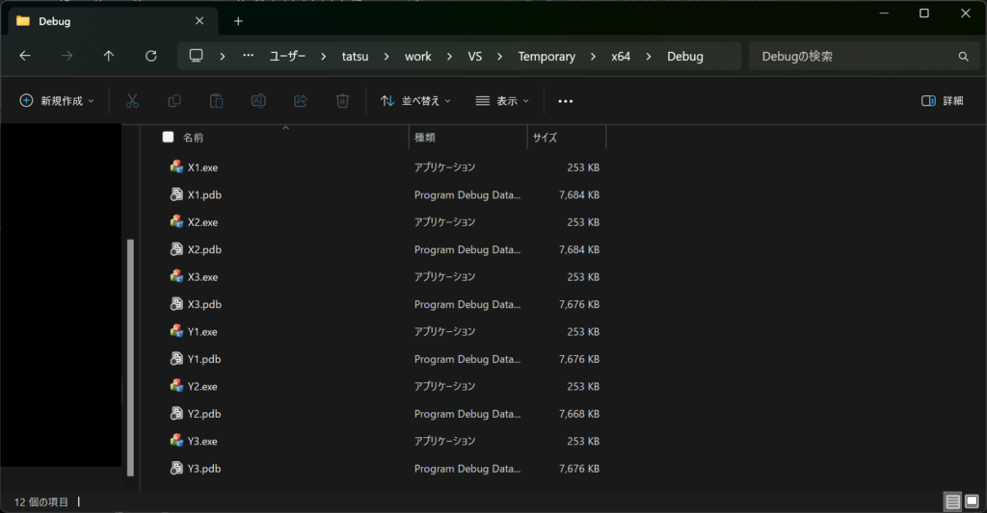
Task: Open the 新規作成 dropdown
Action: click(x=57, y=100)
